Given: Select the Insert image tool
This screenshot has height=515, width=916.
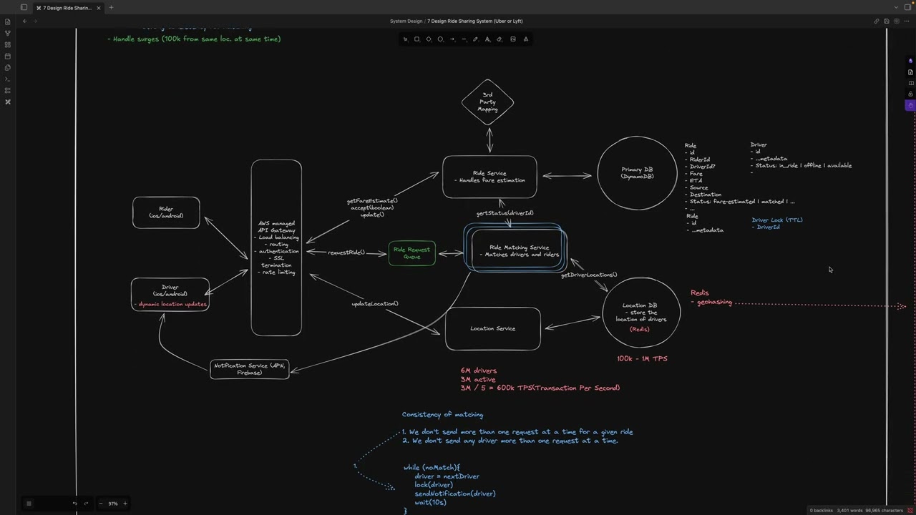Looking at the screenshot, I should [512, 39].
